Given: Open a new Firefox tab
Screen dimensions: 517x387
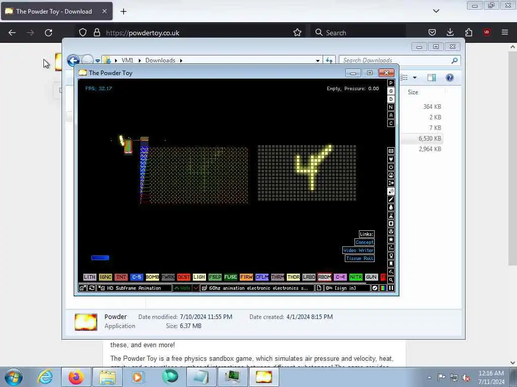Looking at the screenshot, I should coord(123,12).
